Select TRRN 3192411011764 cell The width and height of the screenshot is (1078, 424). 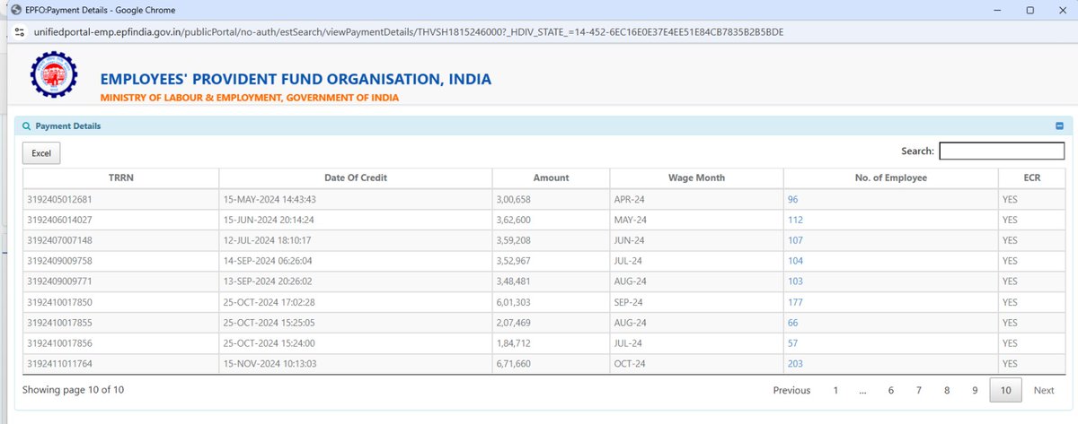point(120,364)
